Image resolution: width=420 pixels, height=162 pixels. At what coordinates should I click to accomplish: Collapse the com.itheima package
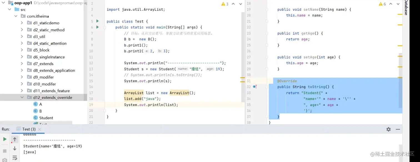coord(16,16)
